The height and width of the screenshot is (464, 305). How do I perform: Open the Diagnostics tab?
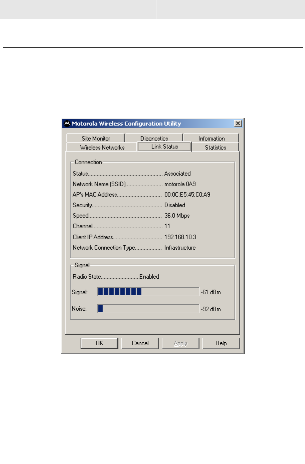click(x=154, y=138)
